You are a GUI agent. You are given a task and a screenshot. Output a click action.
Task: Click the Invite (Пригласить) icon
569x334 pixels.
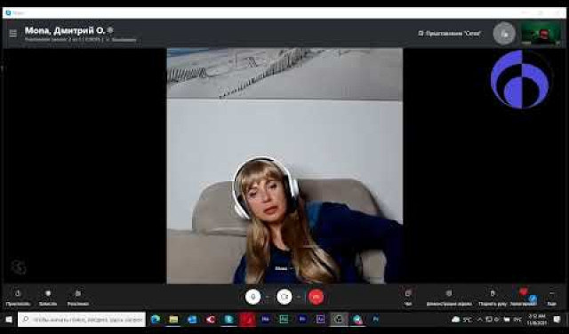pyautogui.click(x=18, y=298)
